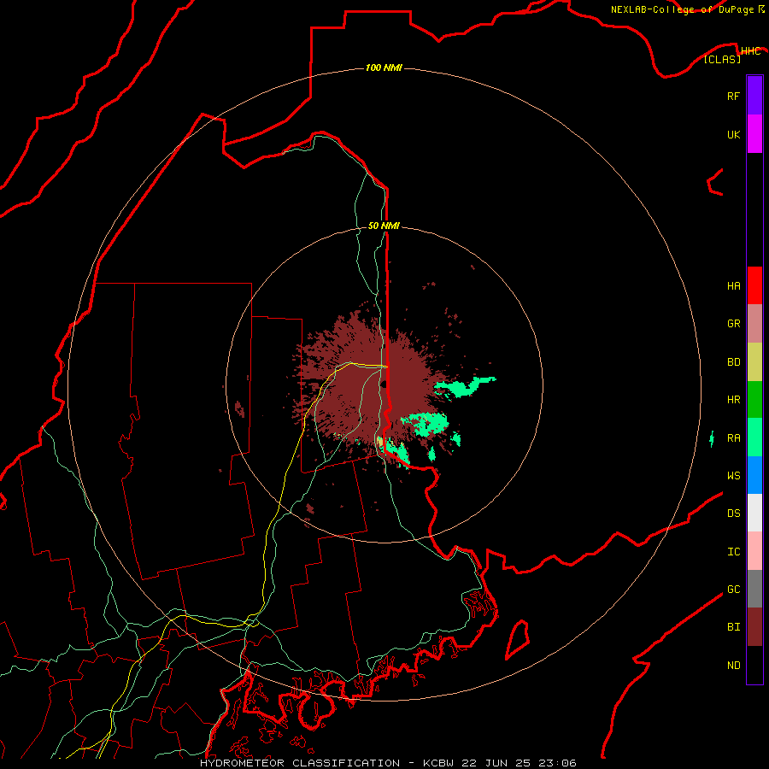Select the GR pink legend swatch
769x769 pixels.
tap(754, 324)
